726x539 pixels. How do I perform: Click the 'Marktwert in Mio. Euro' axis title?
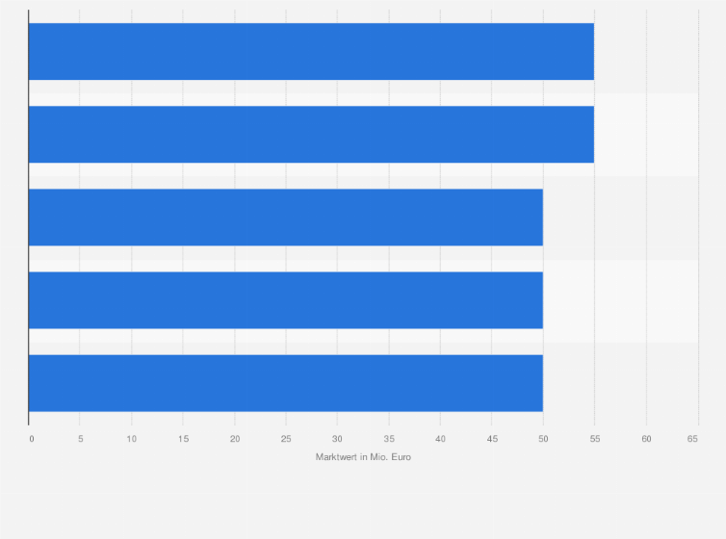coord(363,456)
